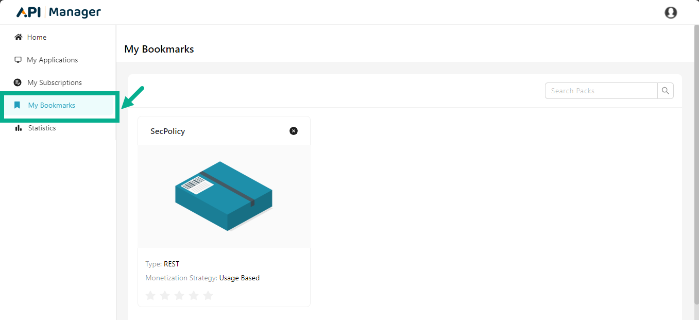
Task: Focus the Search Packs input field
Action: 601,91
